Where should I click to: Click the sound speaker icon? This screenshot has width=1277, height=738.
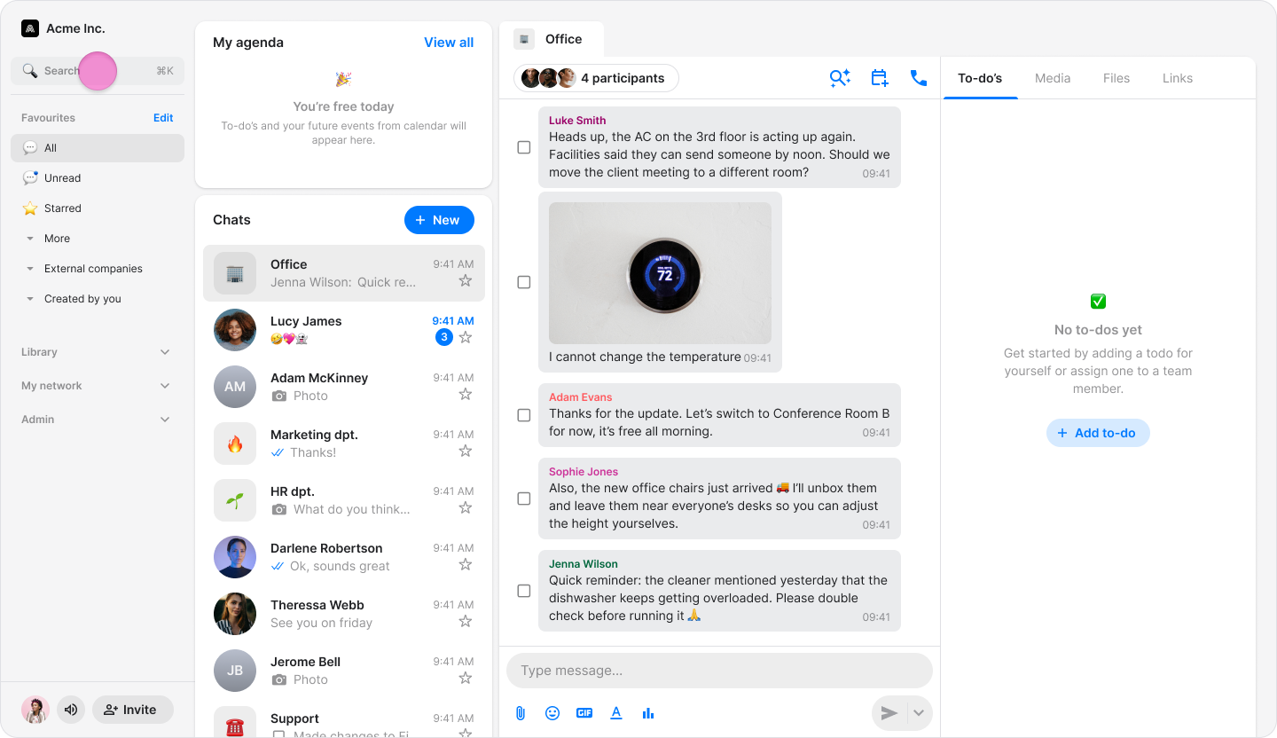pyautogui.click(x=71, y=710)
